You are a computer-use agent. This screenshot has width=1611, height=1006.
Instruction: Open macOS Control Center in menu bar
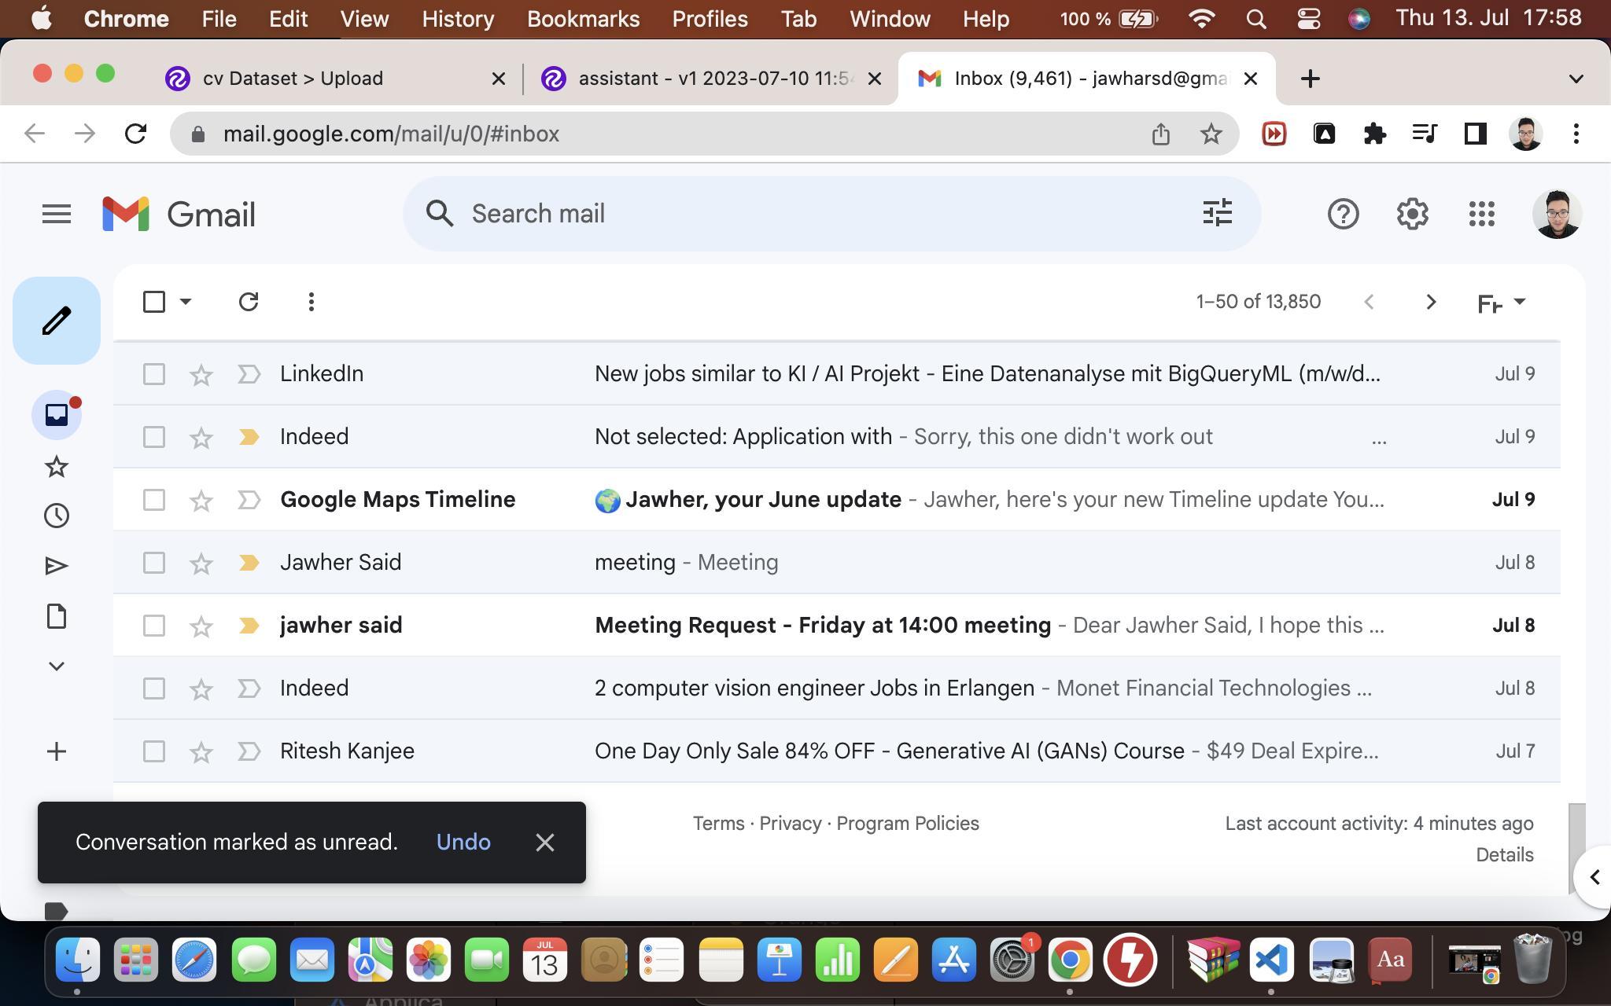(x=1308, y=18)
